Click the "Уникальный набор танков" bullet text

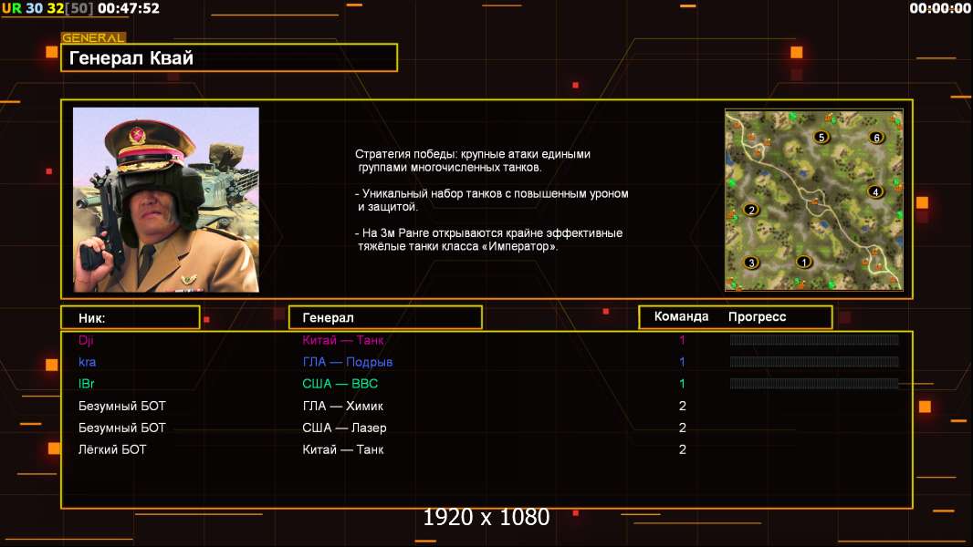(491, 200)
